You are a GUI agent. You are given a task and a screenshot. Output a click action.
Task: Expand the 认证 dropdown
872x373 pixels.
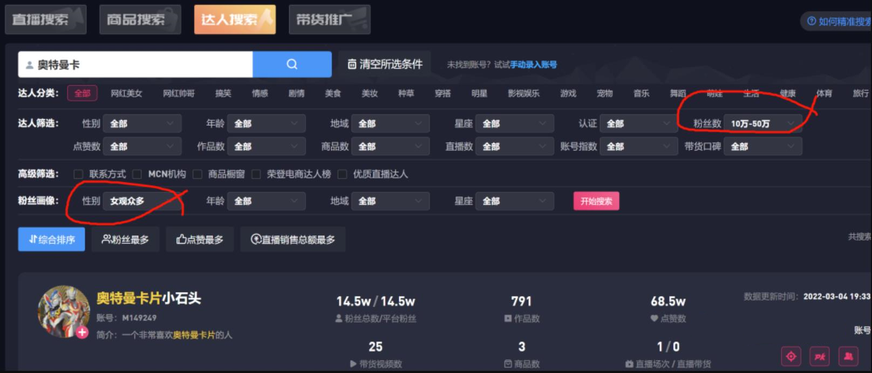[x=638, y=124]
